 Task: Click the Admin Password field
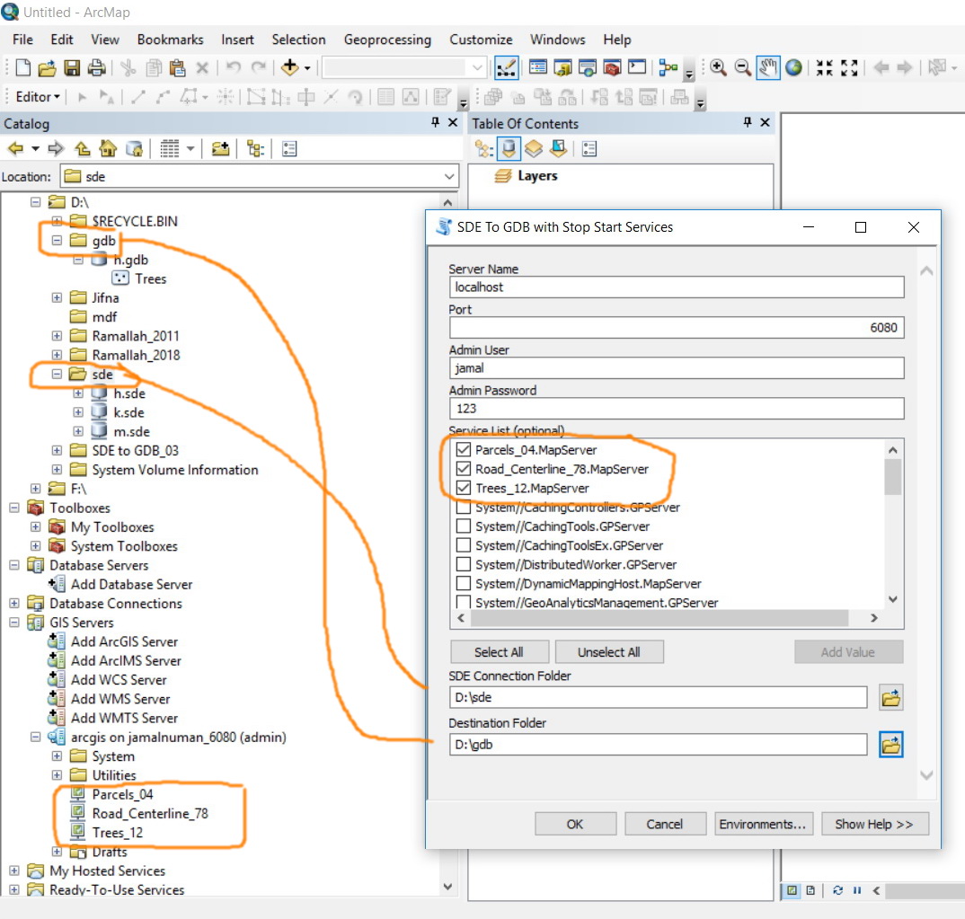click(677, 409)
